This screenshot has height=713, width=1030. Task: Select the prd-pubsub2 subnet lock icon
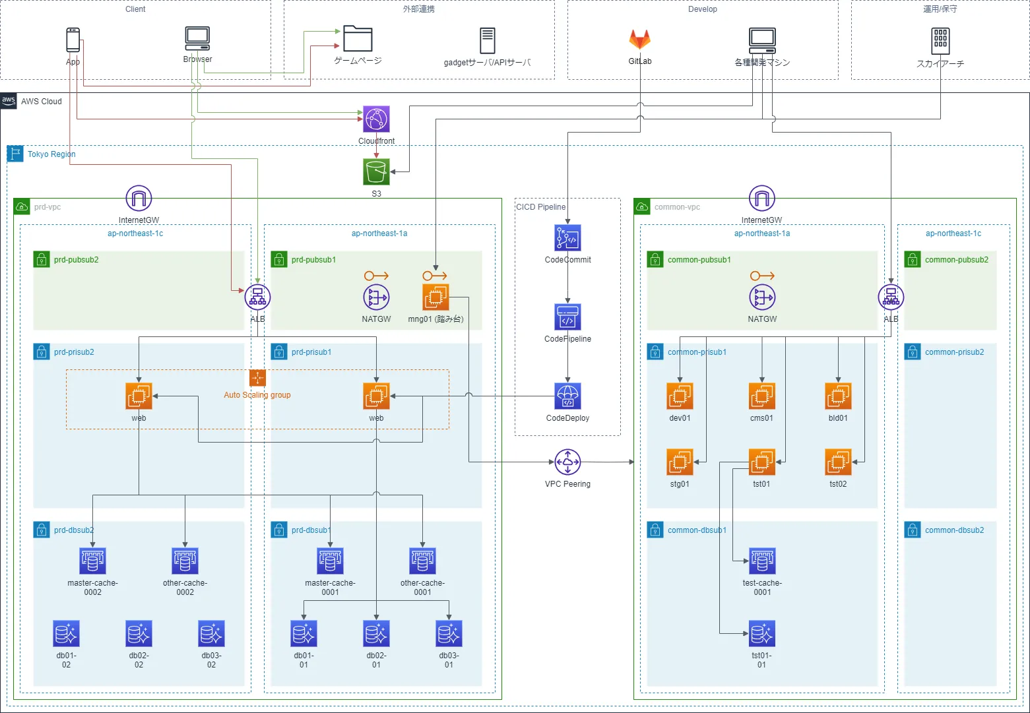point(42,259)
